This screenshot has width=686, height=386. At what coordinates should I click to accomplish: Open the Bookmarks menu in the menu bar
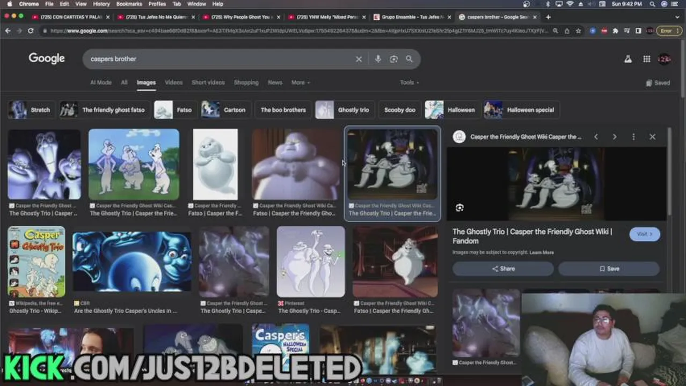tap(129, 4)
